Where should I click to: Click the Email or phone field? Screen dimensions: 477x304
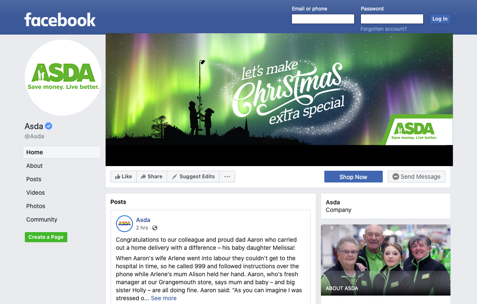coord(323,19)
